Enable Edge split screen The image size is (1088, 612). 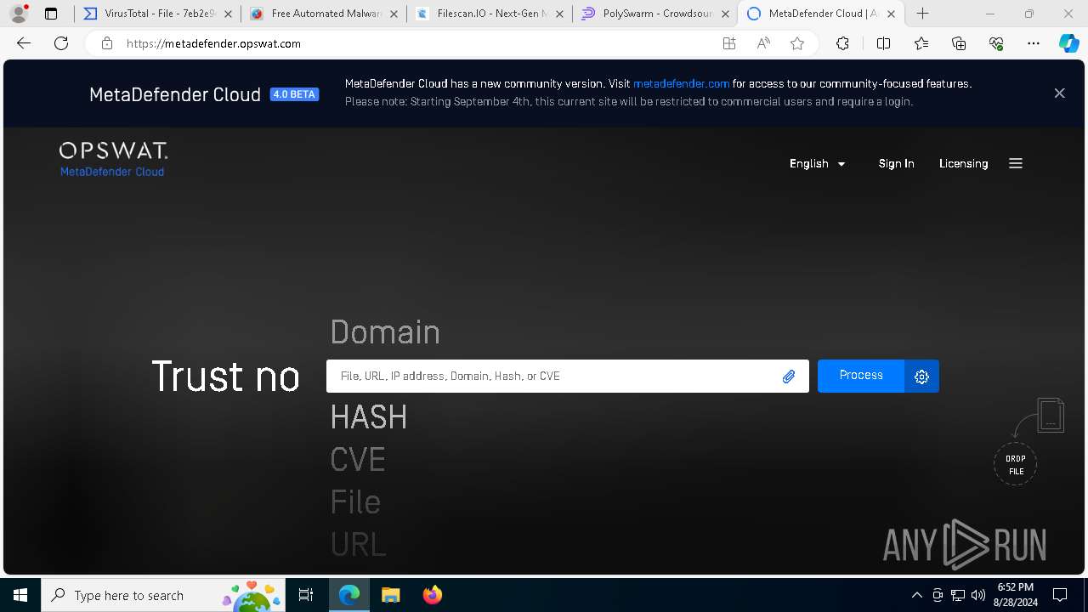[x=883, y=43]
